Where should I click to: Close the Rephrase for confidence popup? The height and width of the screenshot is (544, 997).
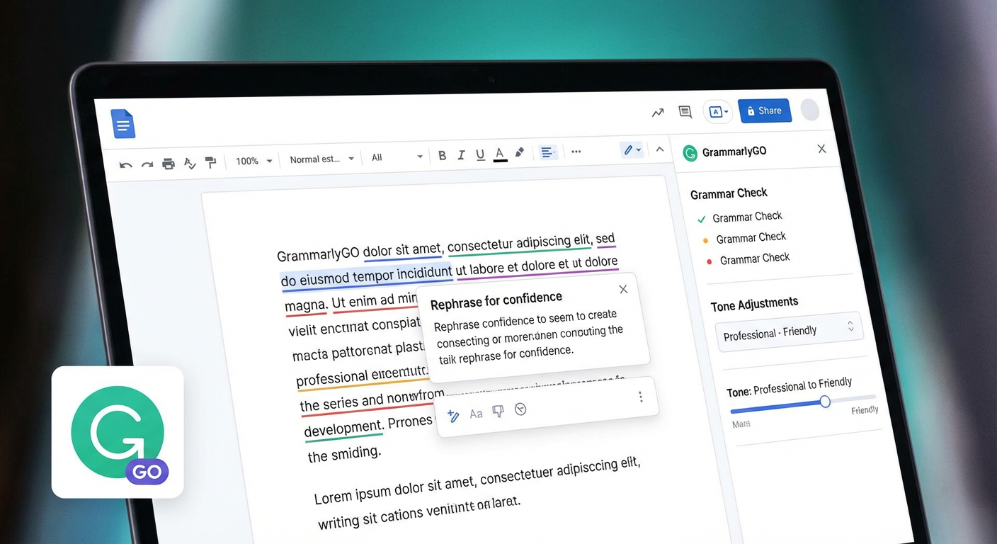[623, 289]
